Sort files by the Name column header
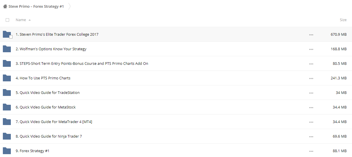 point(21,20)
